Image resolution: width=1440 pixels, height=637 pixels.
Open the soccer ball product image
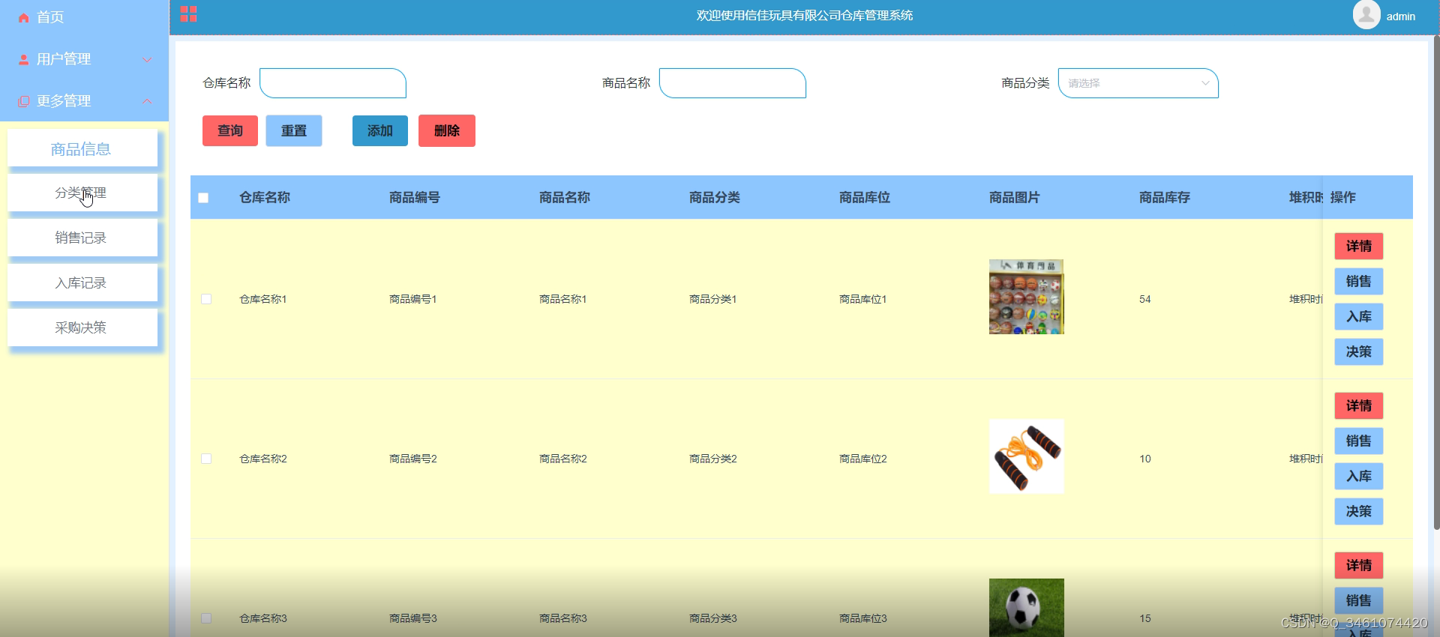click(x=1026, y=608)
